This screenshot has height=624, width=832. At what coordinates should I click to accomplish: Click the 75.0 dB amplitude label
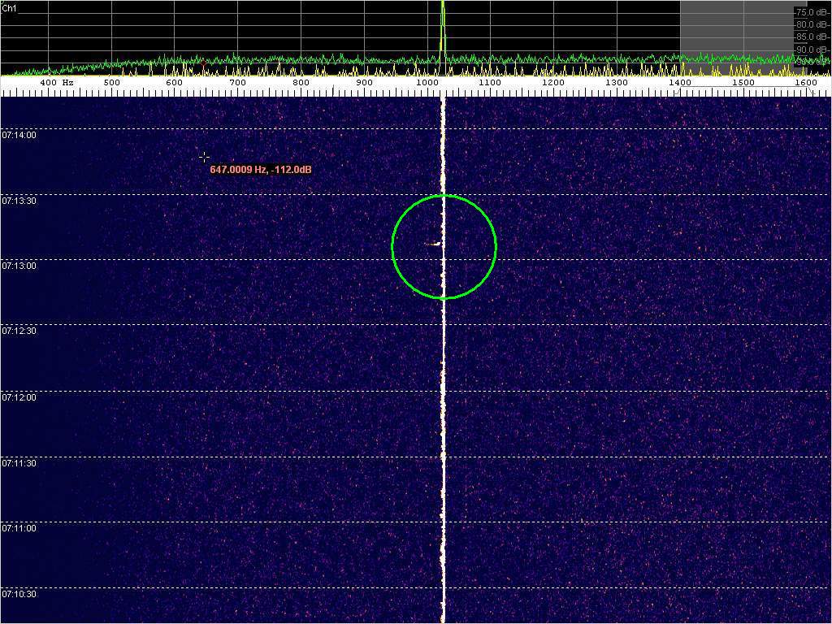[812, 13]
